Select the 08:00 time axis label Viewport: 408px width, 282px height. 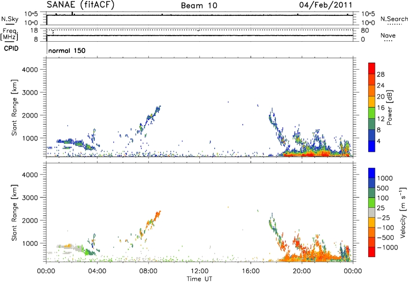[x=148, y=271]
